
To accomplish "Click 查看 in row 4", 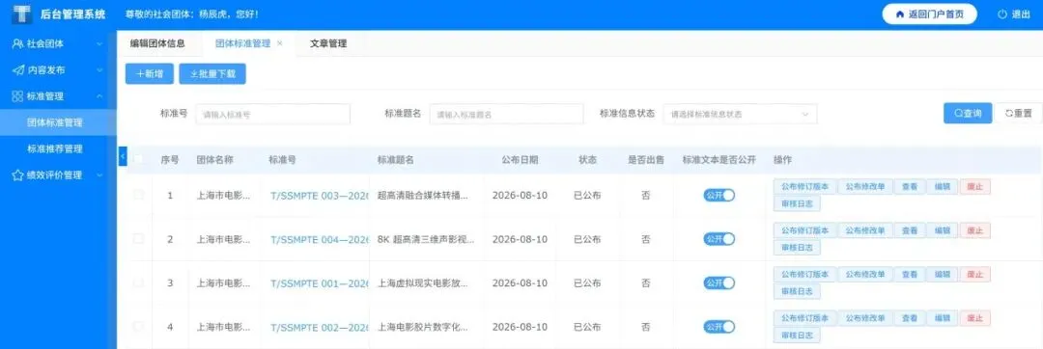I will click(910, 318).
